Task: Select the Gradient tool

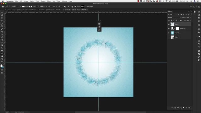Action: tap(2, 45)
